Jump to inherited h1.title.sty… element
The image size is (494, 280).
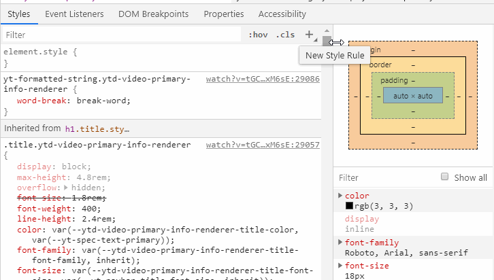pyautogui.click(x=97, y=129)
